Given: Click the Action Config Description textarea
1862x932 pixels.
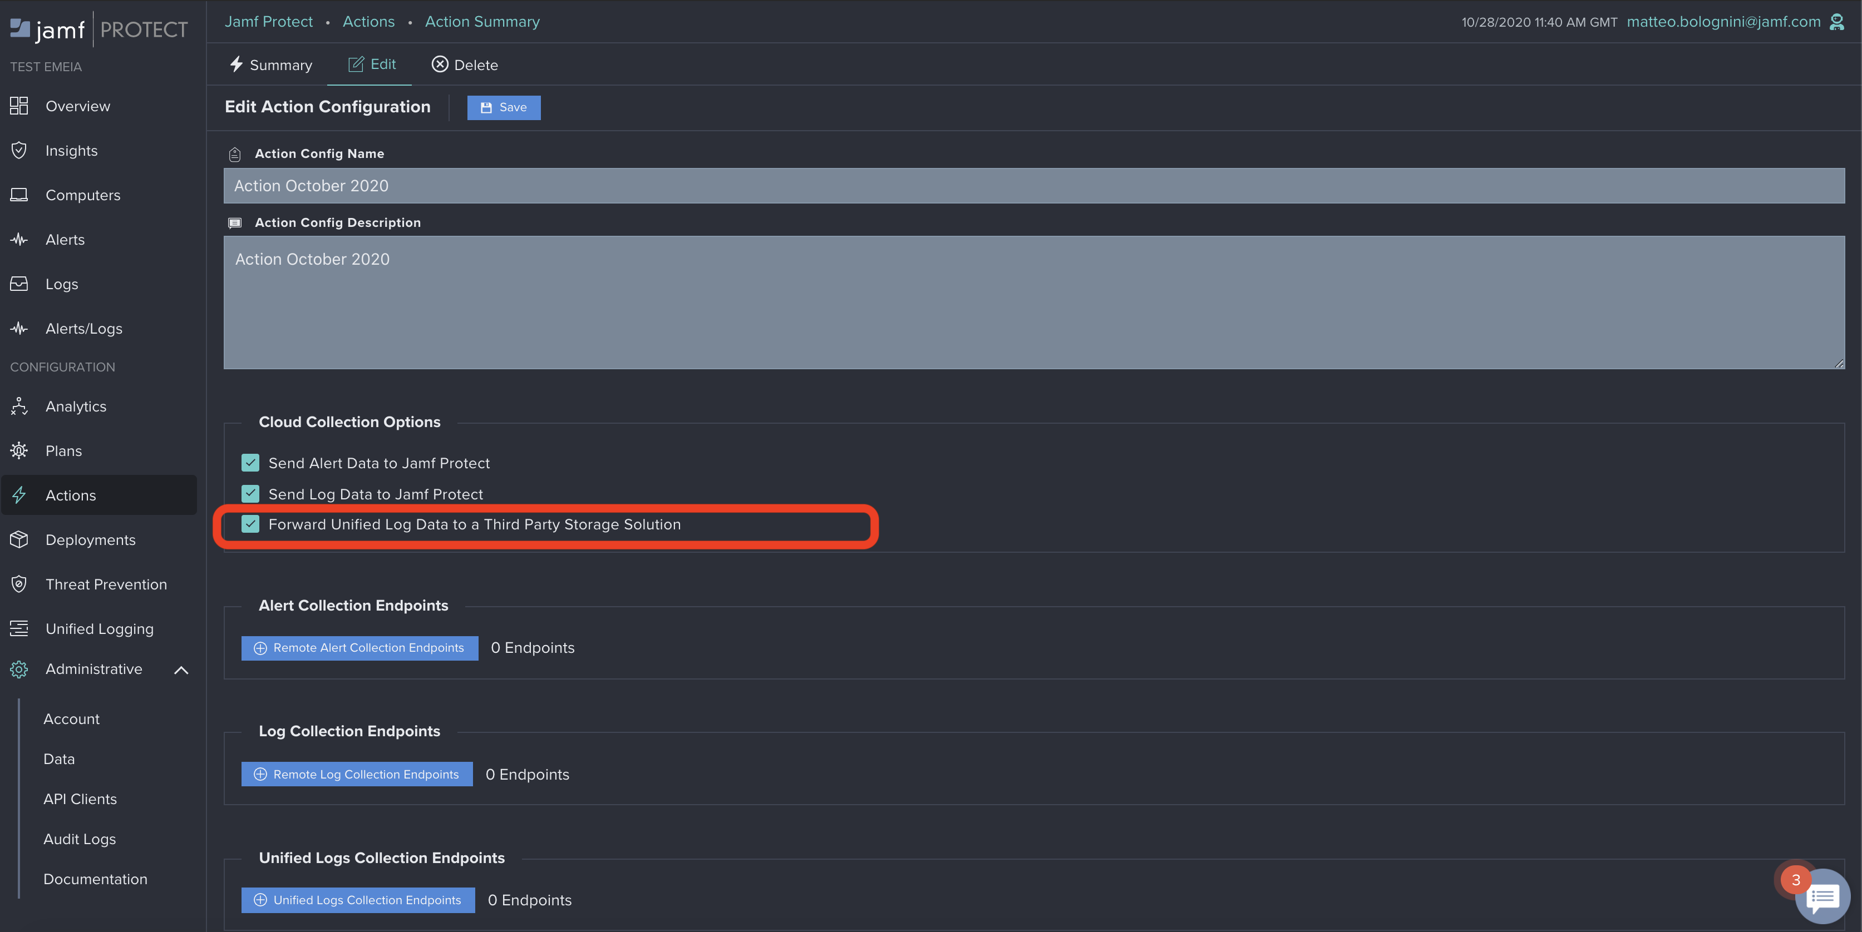Looking at the screenshot, I should (x=1033, y=302).
